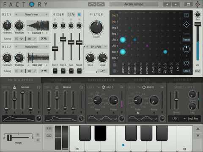The image size is (203, 152).
Task: Click the Noise mixer level fader
Action: (x=79, y=42)
